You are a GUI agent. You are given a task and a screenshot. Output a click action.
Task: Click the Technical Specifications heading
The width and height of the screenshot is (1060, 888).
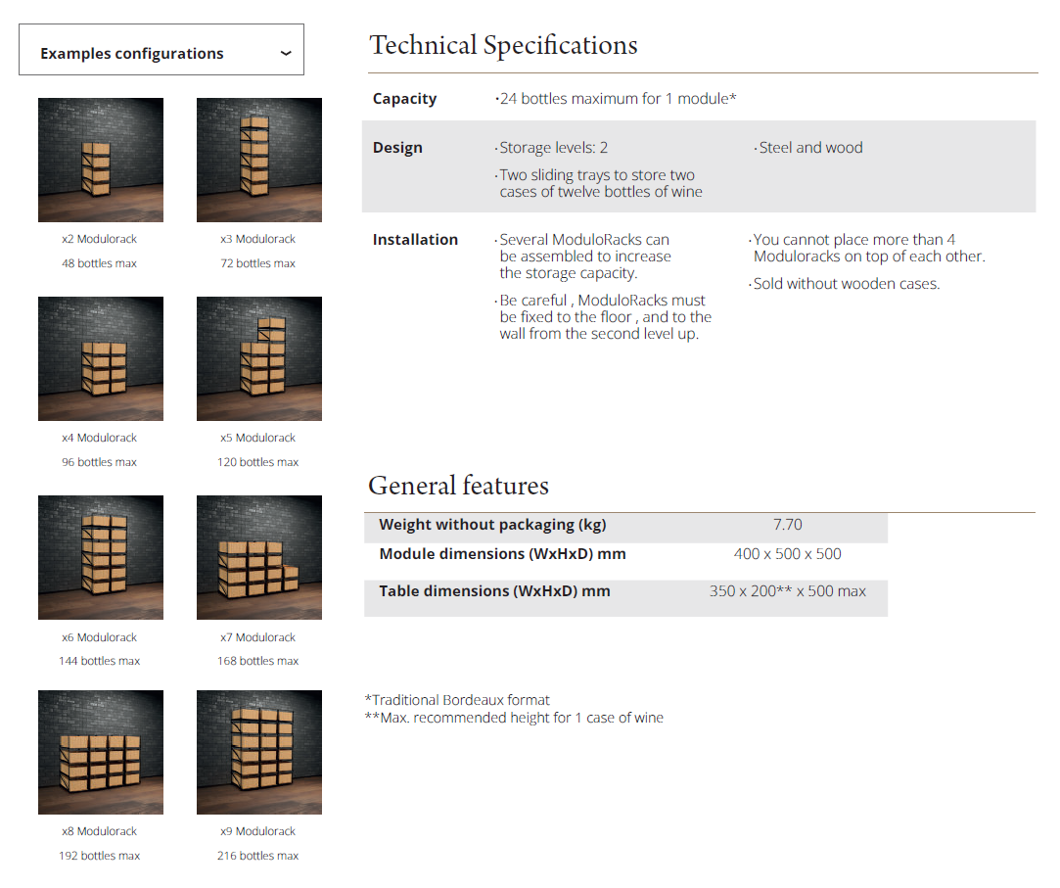503,46
